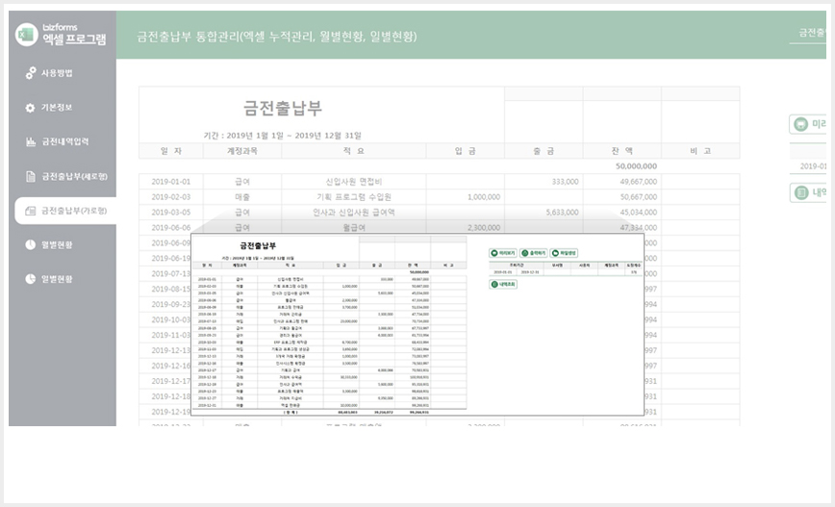Click the description 신입사원 면접비
The height and width of the screenshot is (507, 835).
click(x=354, y=182)
